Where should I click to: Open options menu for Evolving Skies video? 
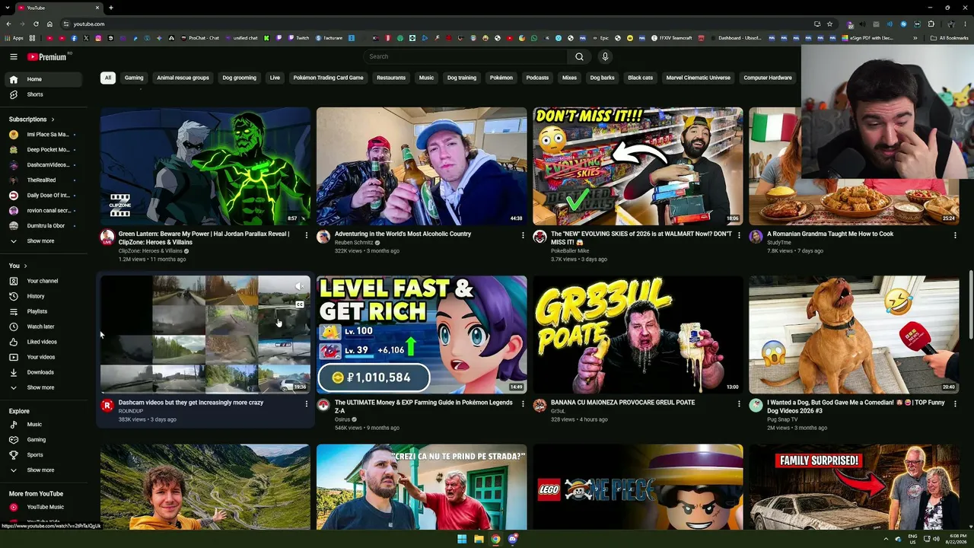point(739,235)
